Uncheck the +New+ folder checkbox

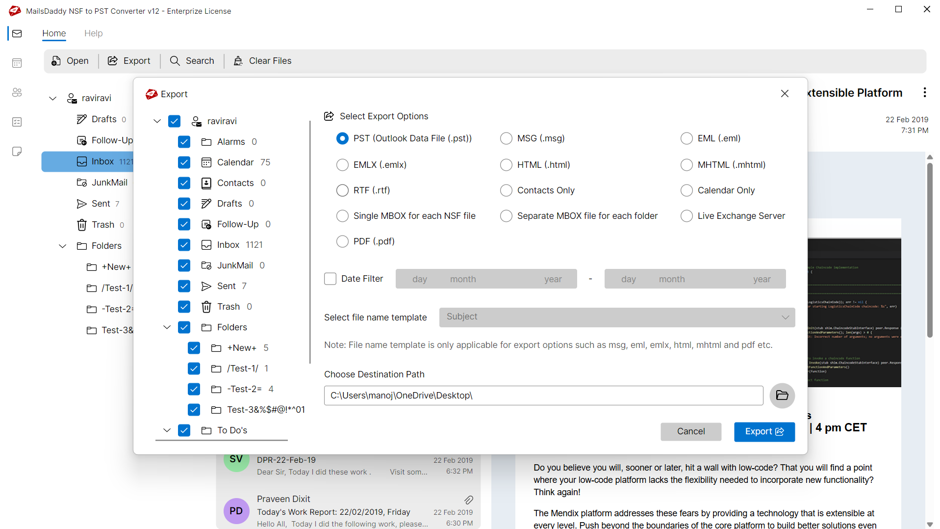pyautogui.click(x=194, y=348)
